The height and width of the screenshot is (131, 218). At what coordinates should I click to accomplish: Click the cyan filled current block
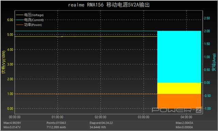179,57
